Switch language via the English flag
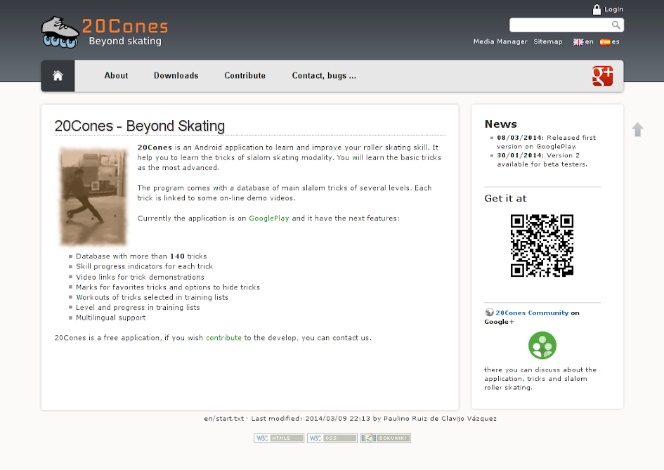Screen dimensions: 664x470 578,42
